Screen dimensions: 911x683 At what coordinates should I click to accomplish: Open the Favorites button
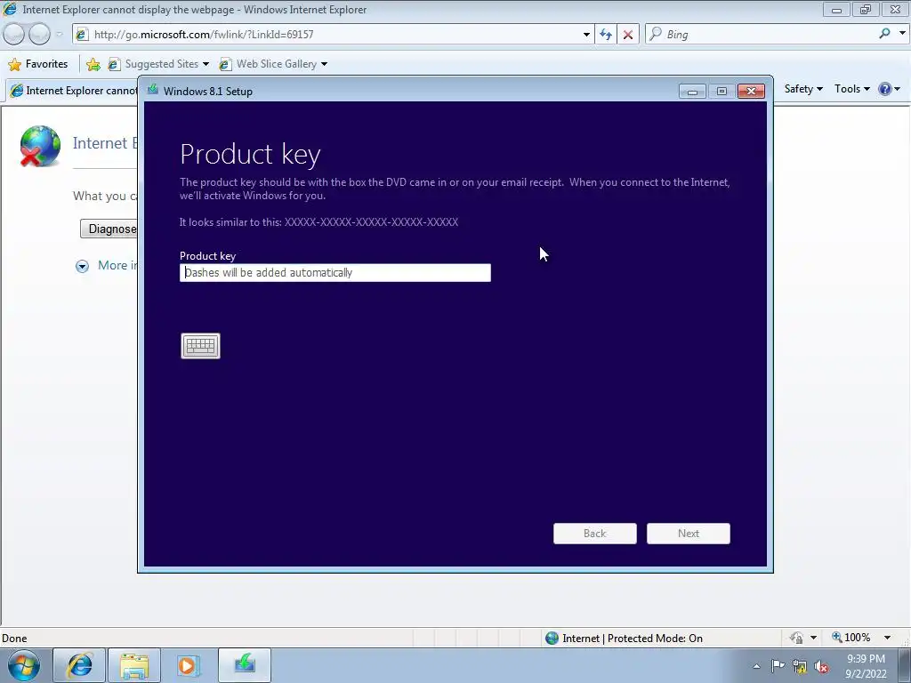pyautogui.click(x=38, y=64)
